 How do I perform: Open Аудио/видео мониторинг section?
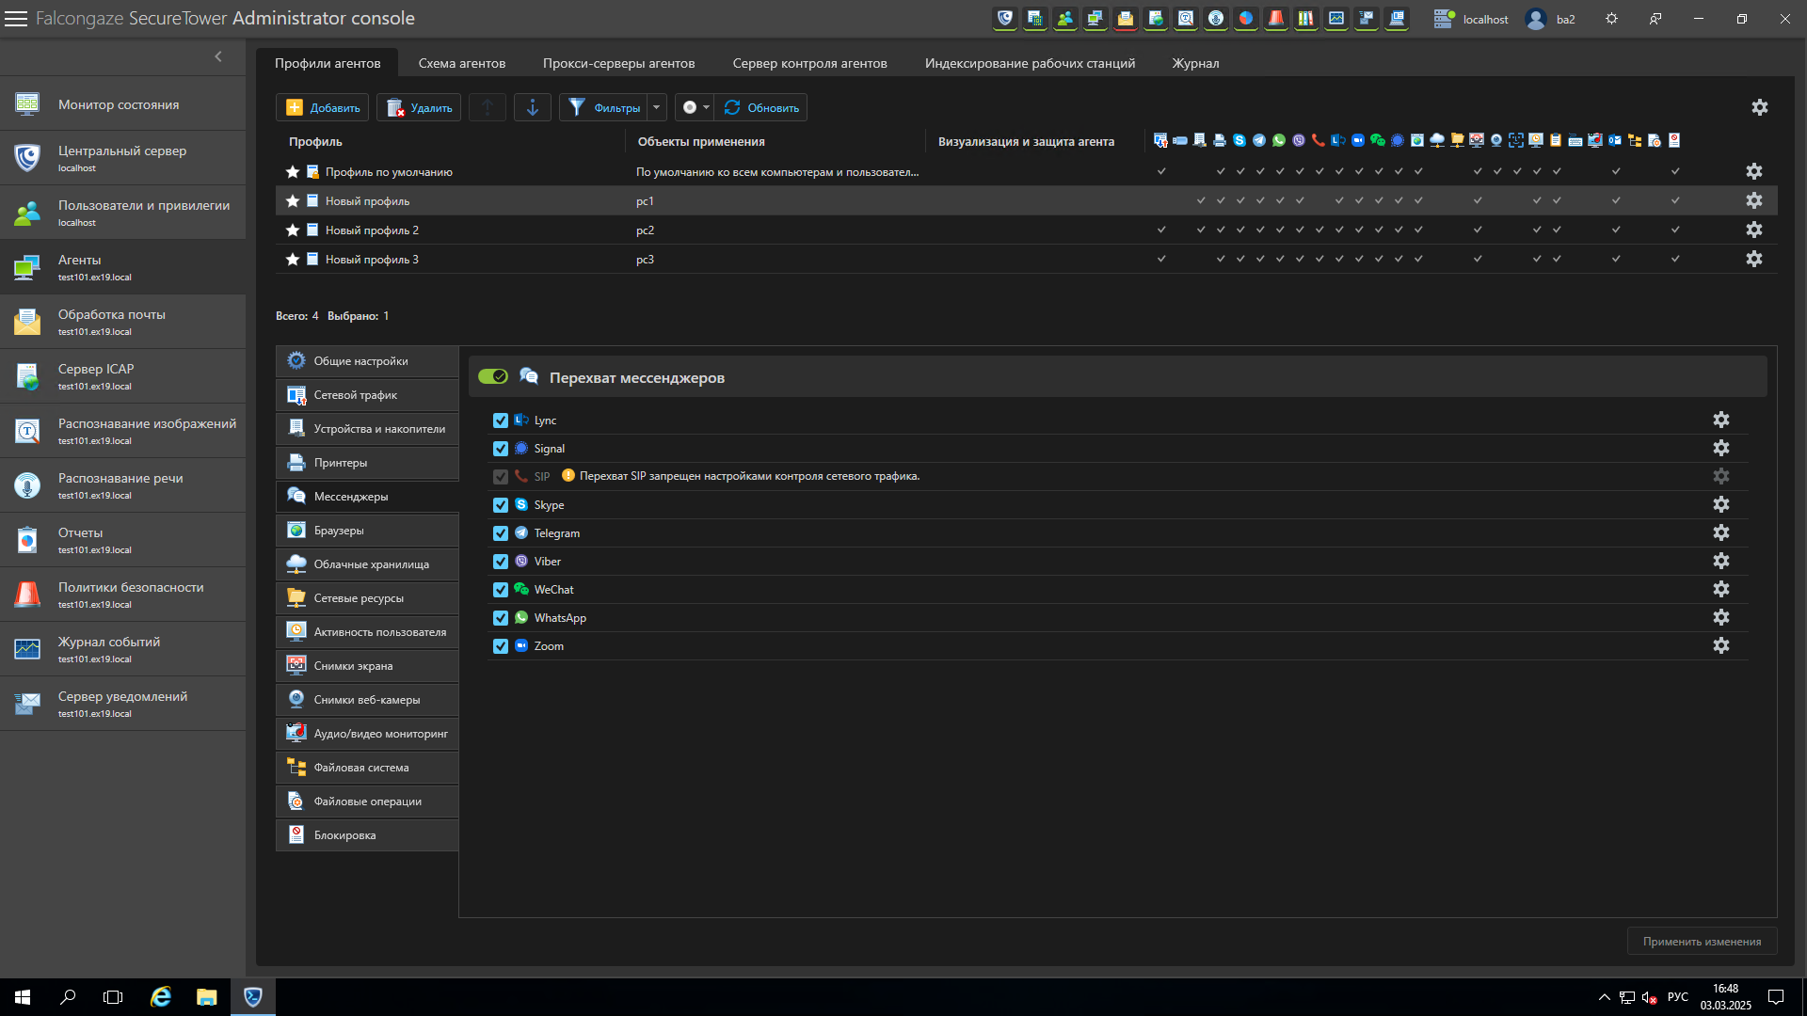(x=367, y=734)
